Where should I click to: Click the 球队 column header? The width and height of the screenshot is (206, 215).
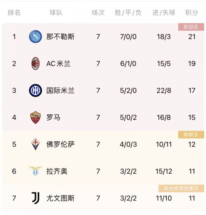(56, 13)
